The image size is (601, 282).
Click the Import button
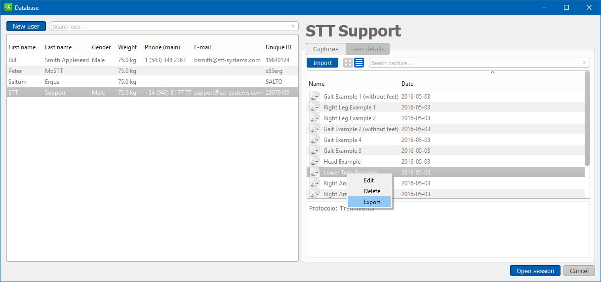coord(322,63)
